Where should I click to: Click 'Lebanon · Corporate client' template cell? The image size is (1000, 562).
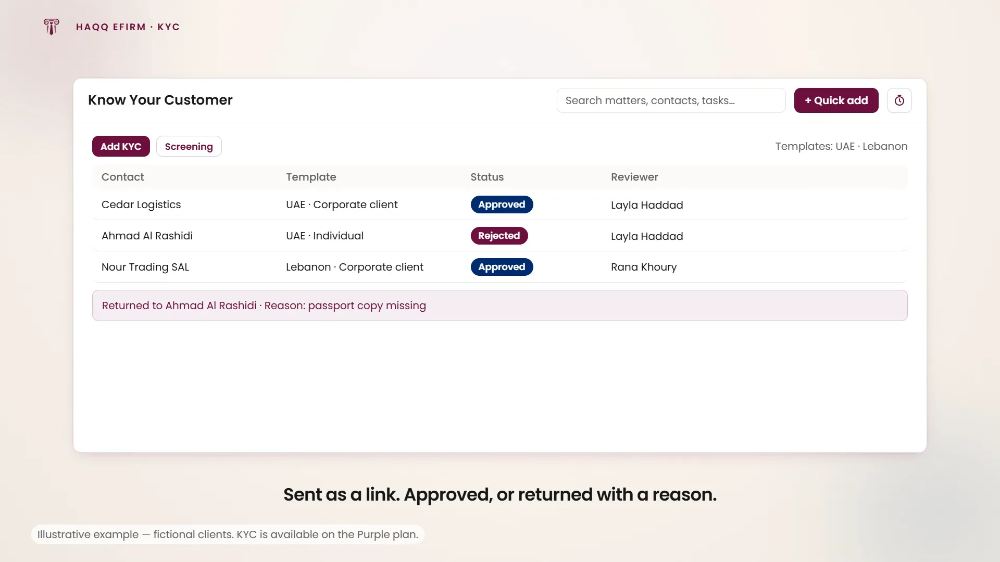(x=354, y=267)
